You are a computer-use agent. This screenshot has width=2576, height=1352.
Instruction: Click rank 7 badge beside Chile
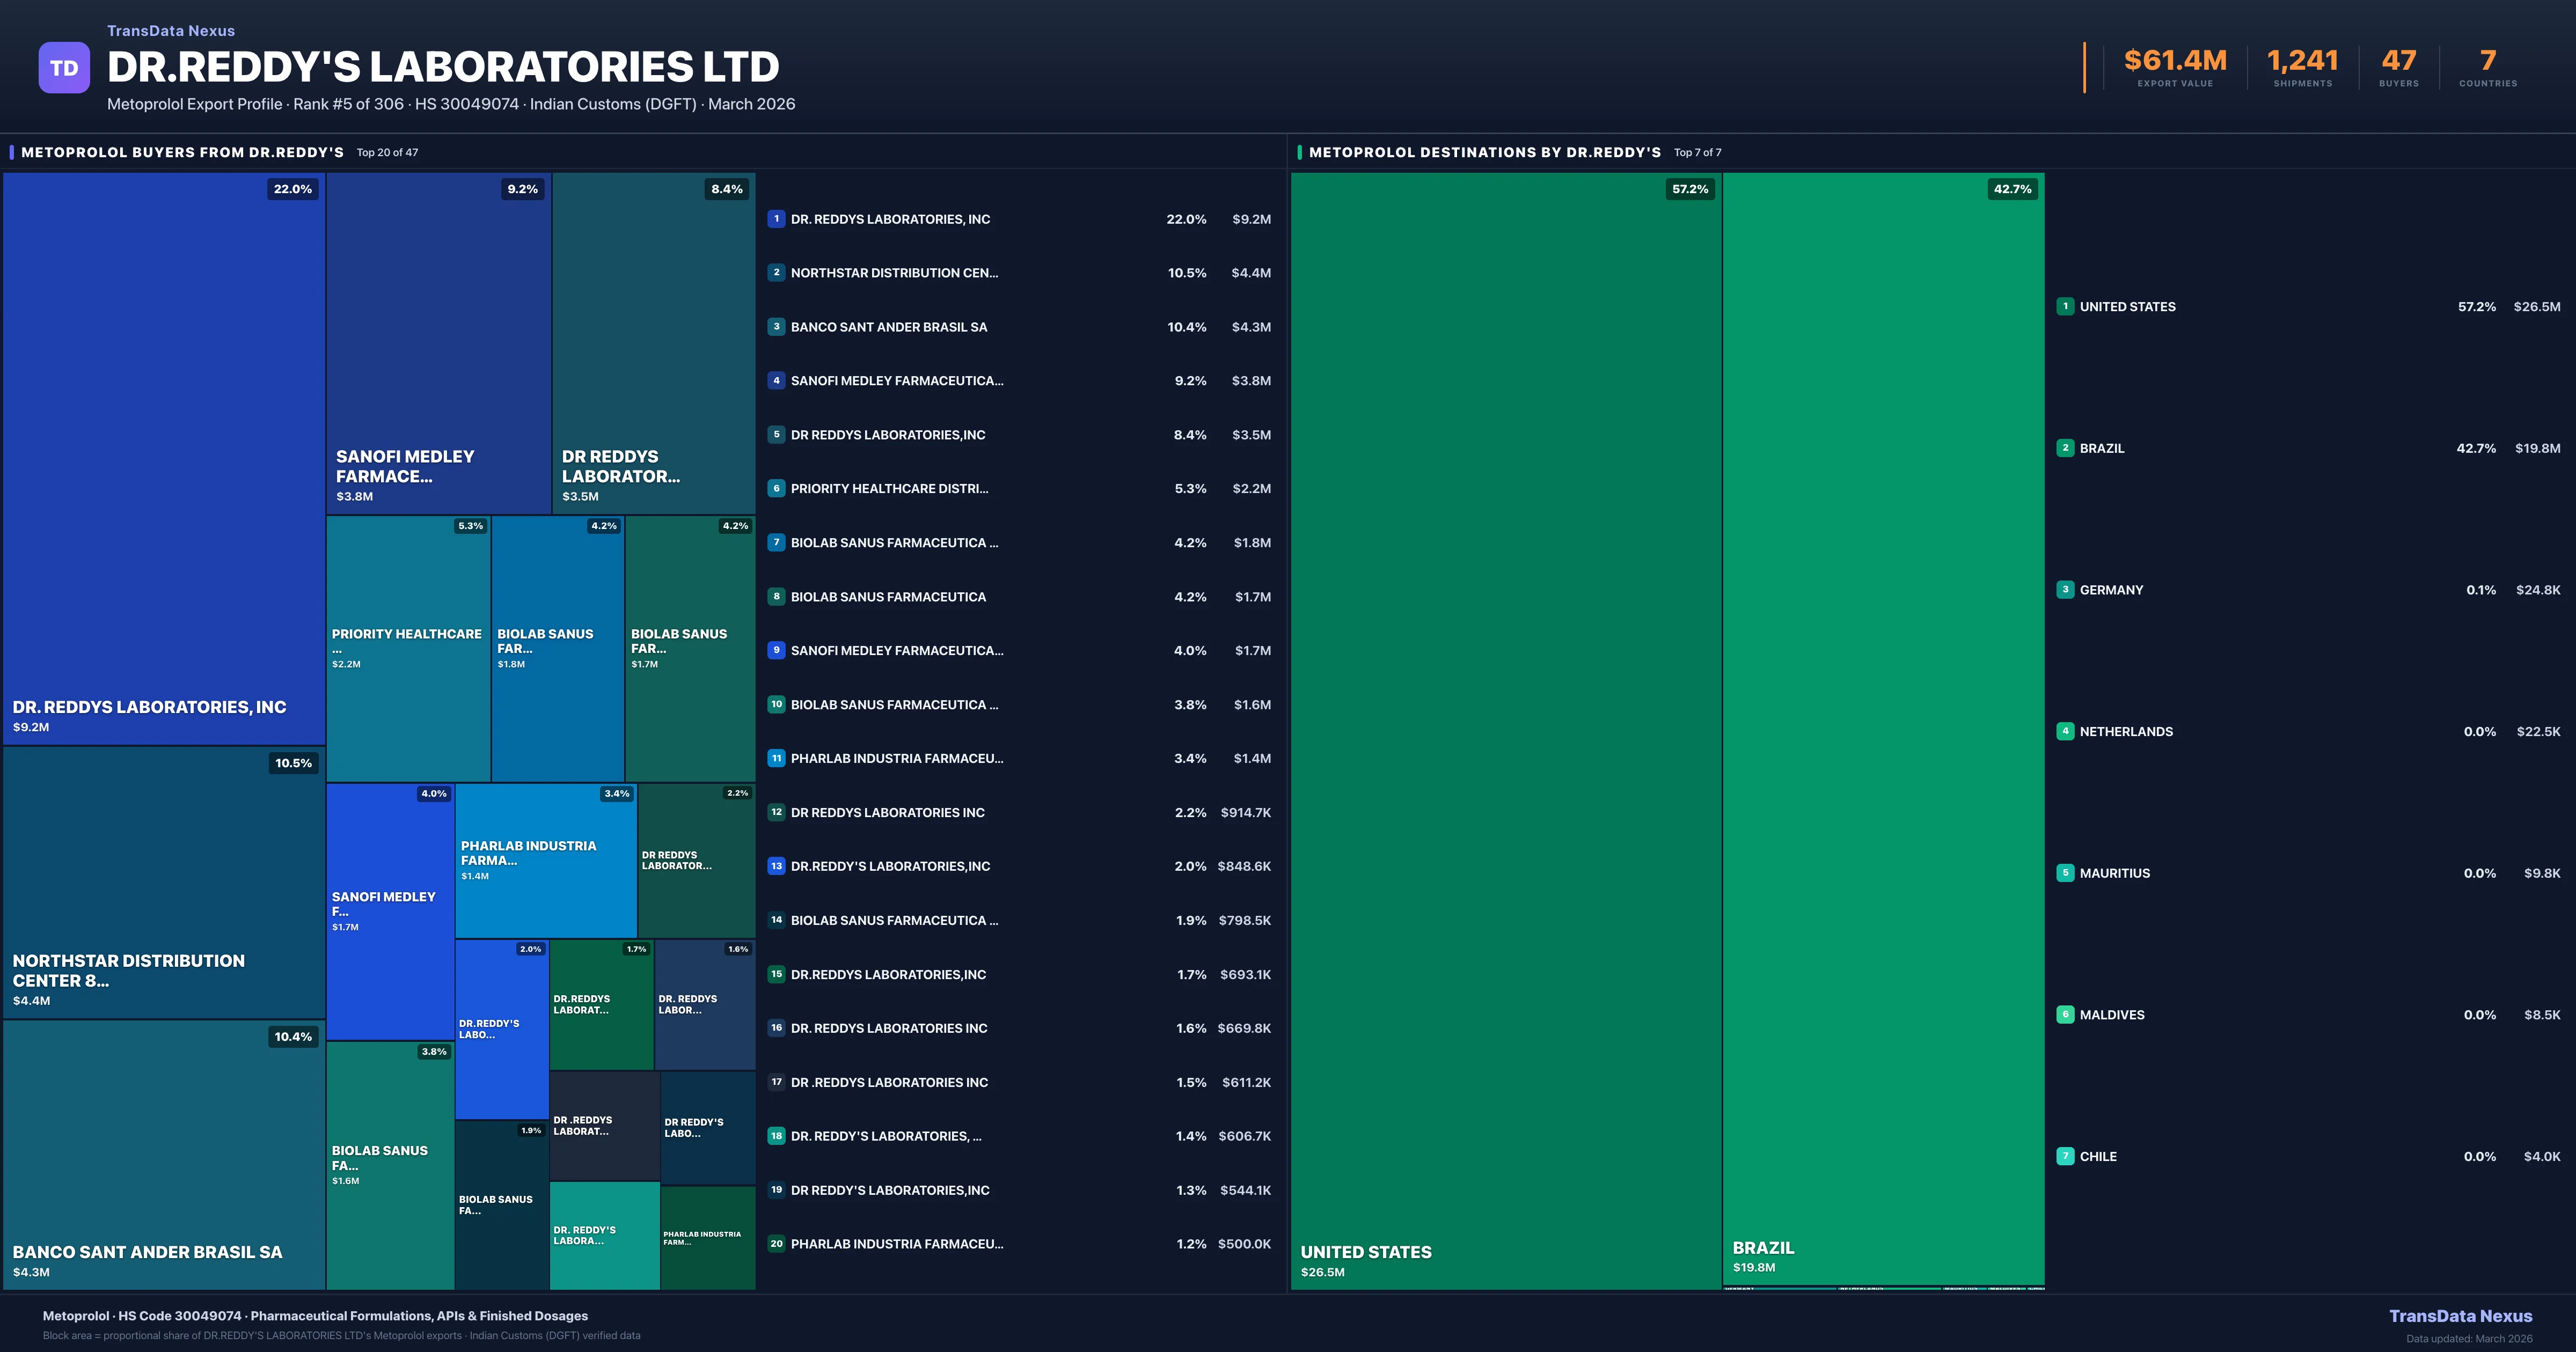(x=2065, y=1156)
